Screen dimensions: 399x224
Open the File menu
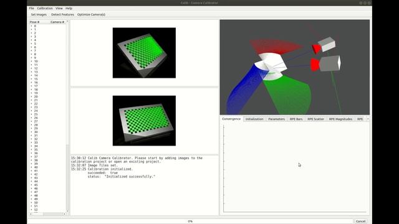click(x=31, y=8)
